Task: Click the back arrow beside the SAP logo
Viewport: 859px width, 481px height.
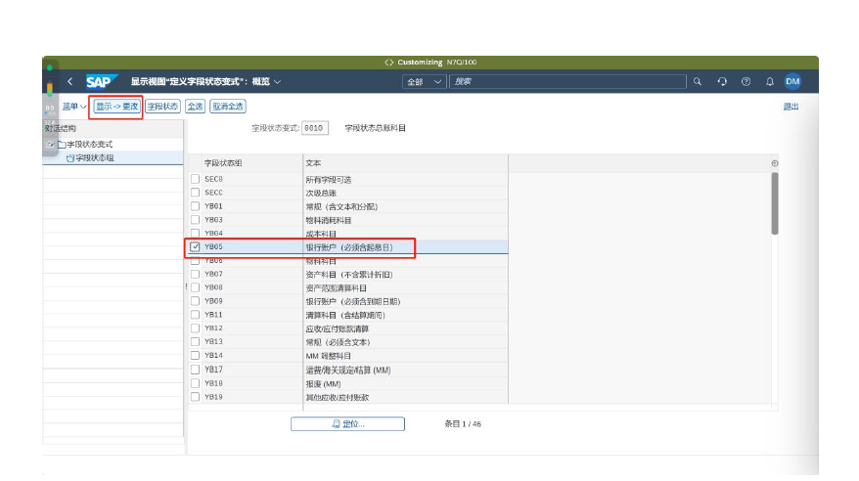Action: tap(70, 82)
